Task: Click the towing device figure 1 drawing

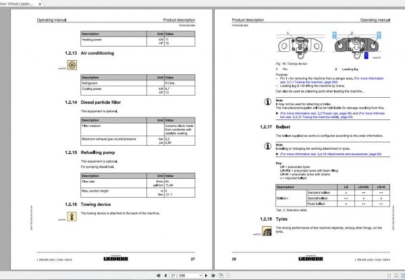Action: (x=300, y=46)
